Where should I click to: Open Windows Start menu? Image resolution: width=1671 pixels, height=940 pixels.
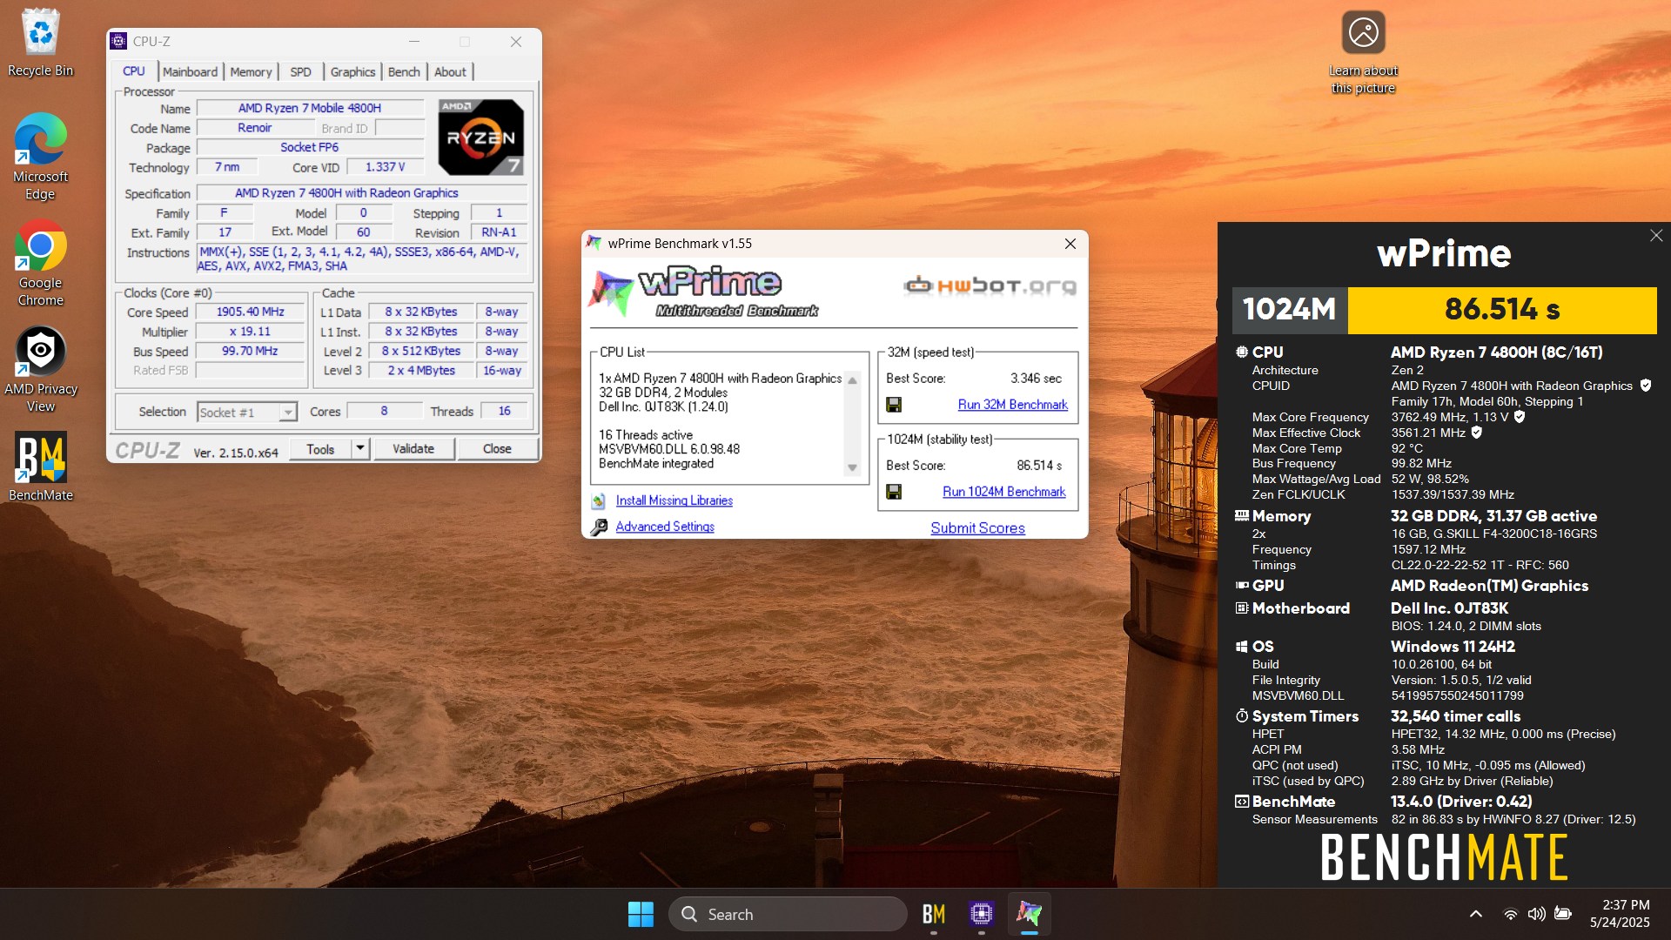click(x=641, y=914)
